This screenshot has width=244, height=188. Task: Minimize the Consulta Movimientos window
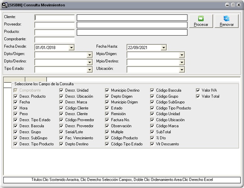pos(227,5)
